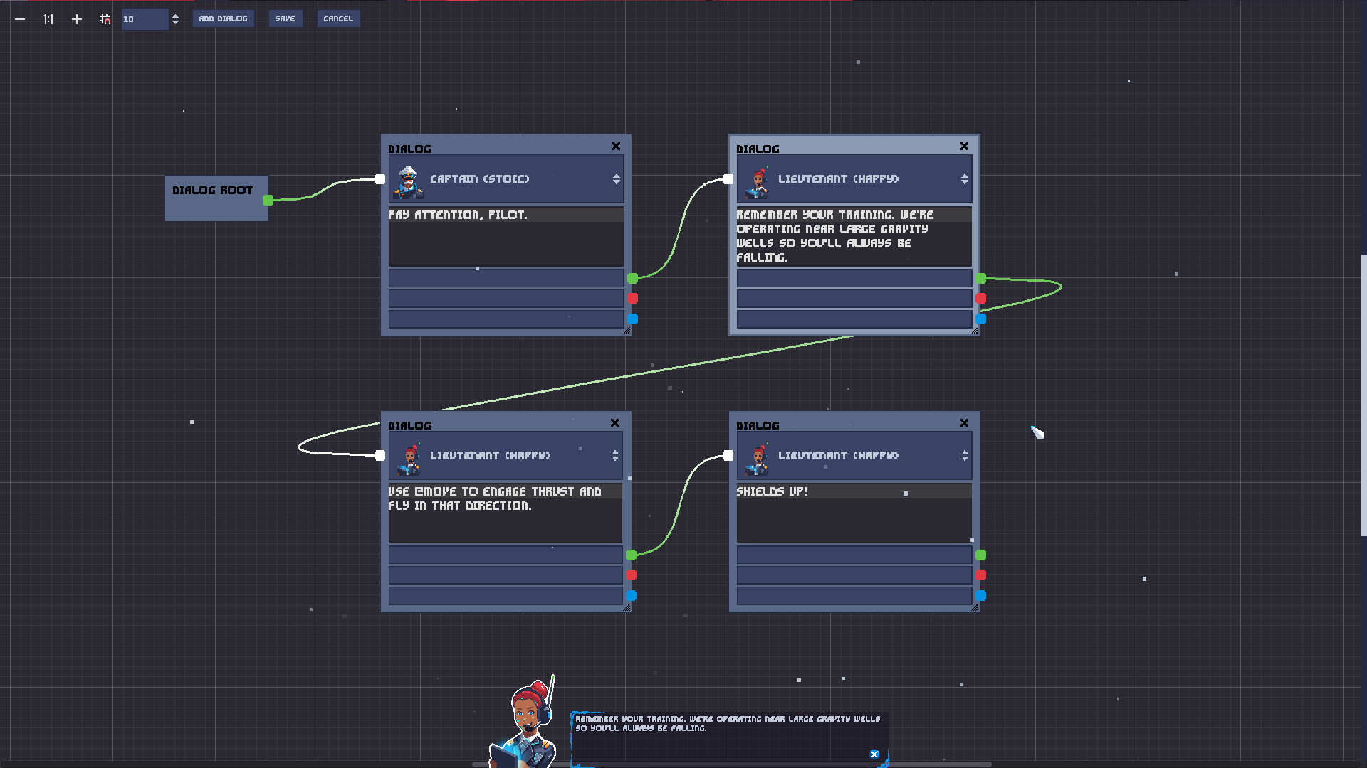The height and width of the screenshot is (768, 1367).
Task: Close the dialog preview via the blue X icon
Action: (x=874, y=754)
